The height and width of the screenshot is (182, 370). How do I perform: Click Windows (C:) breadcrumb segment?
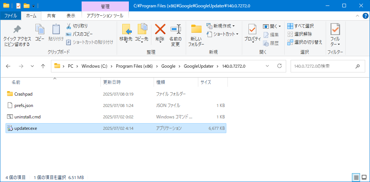coord(95,66)
